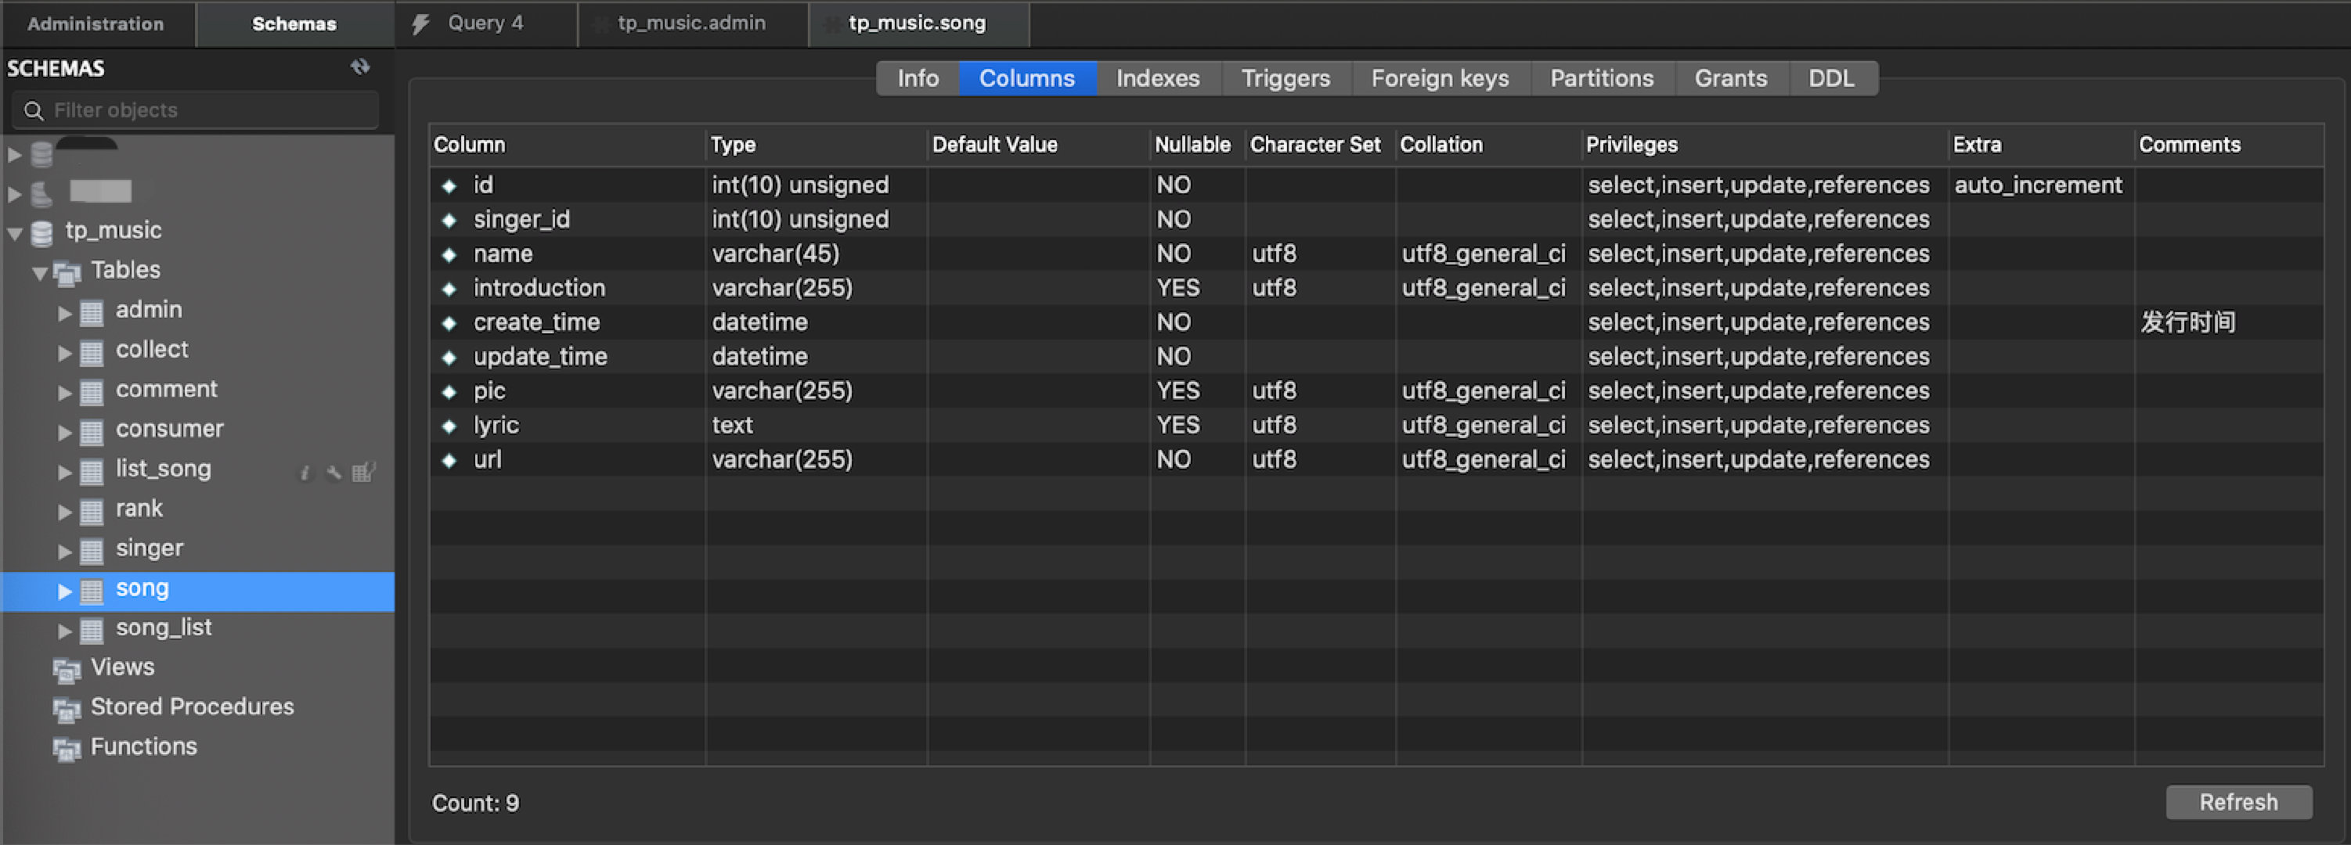Sort by the Column header

click(x=568, y=145)
